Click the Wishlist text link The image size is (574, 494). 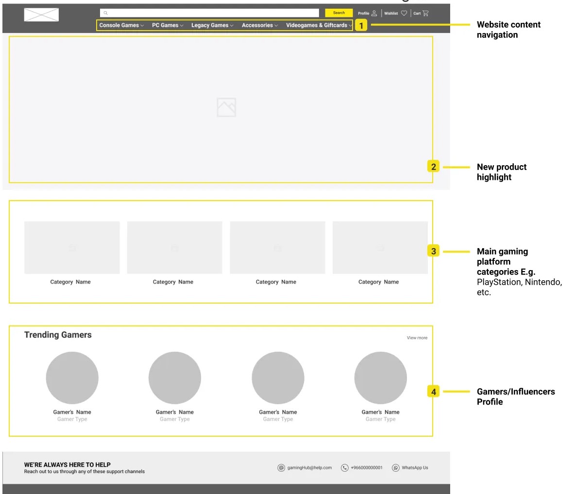pyautogui.click(x=391, y=13)
